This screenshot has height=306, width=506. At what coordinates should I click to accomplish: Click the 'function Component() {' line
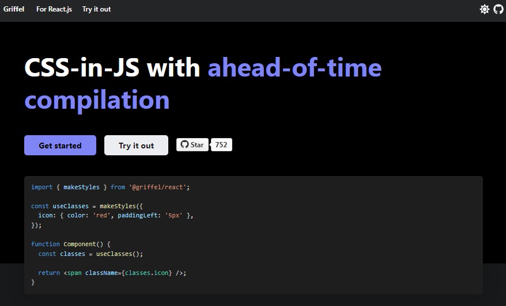click(x=71, y=244)
